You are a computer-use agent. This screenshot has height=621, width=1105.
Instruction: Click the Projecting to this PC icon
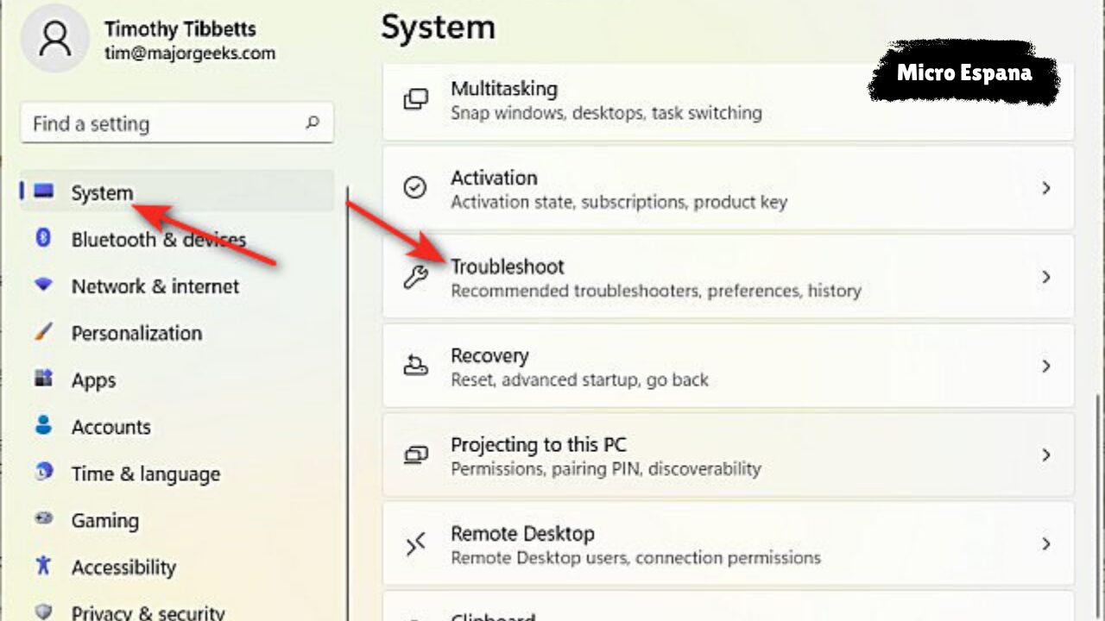tap(415, 455)
